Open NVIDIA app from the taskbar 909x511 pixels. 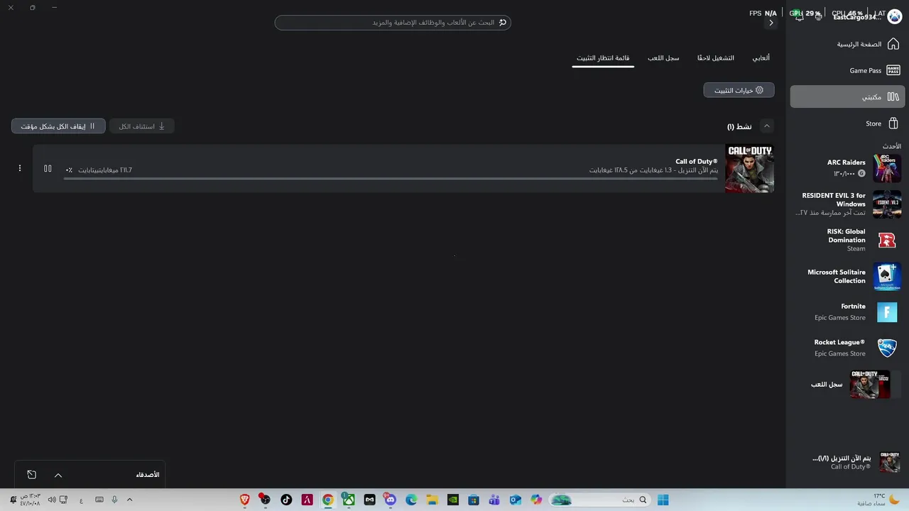[x=452, y=500]
